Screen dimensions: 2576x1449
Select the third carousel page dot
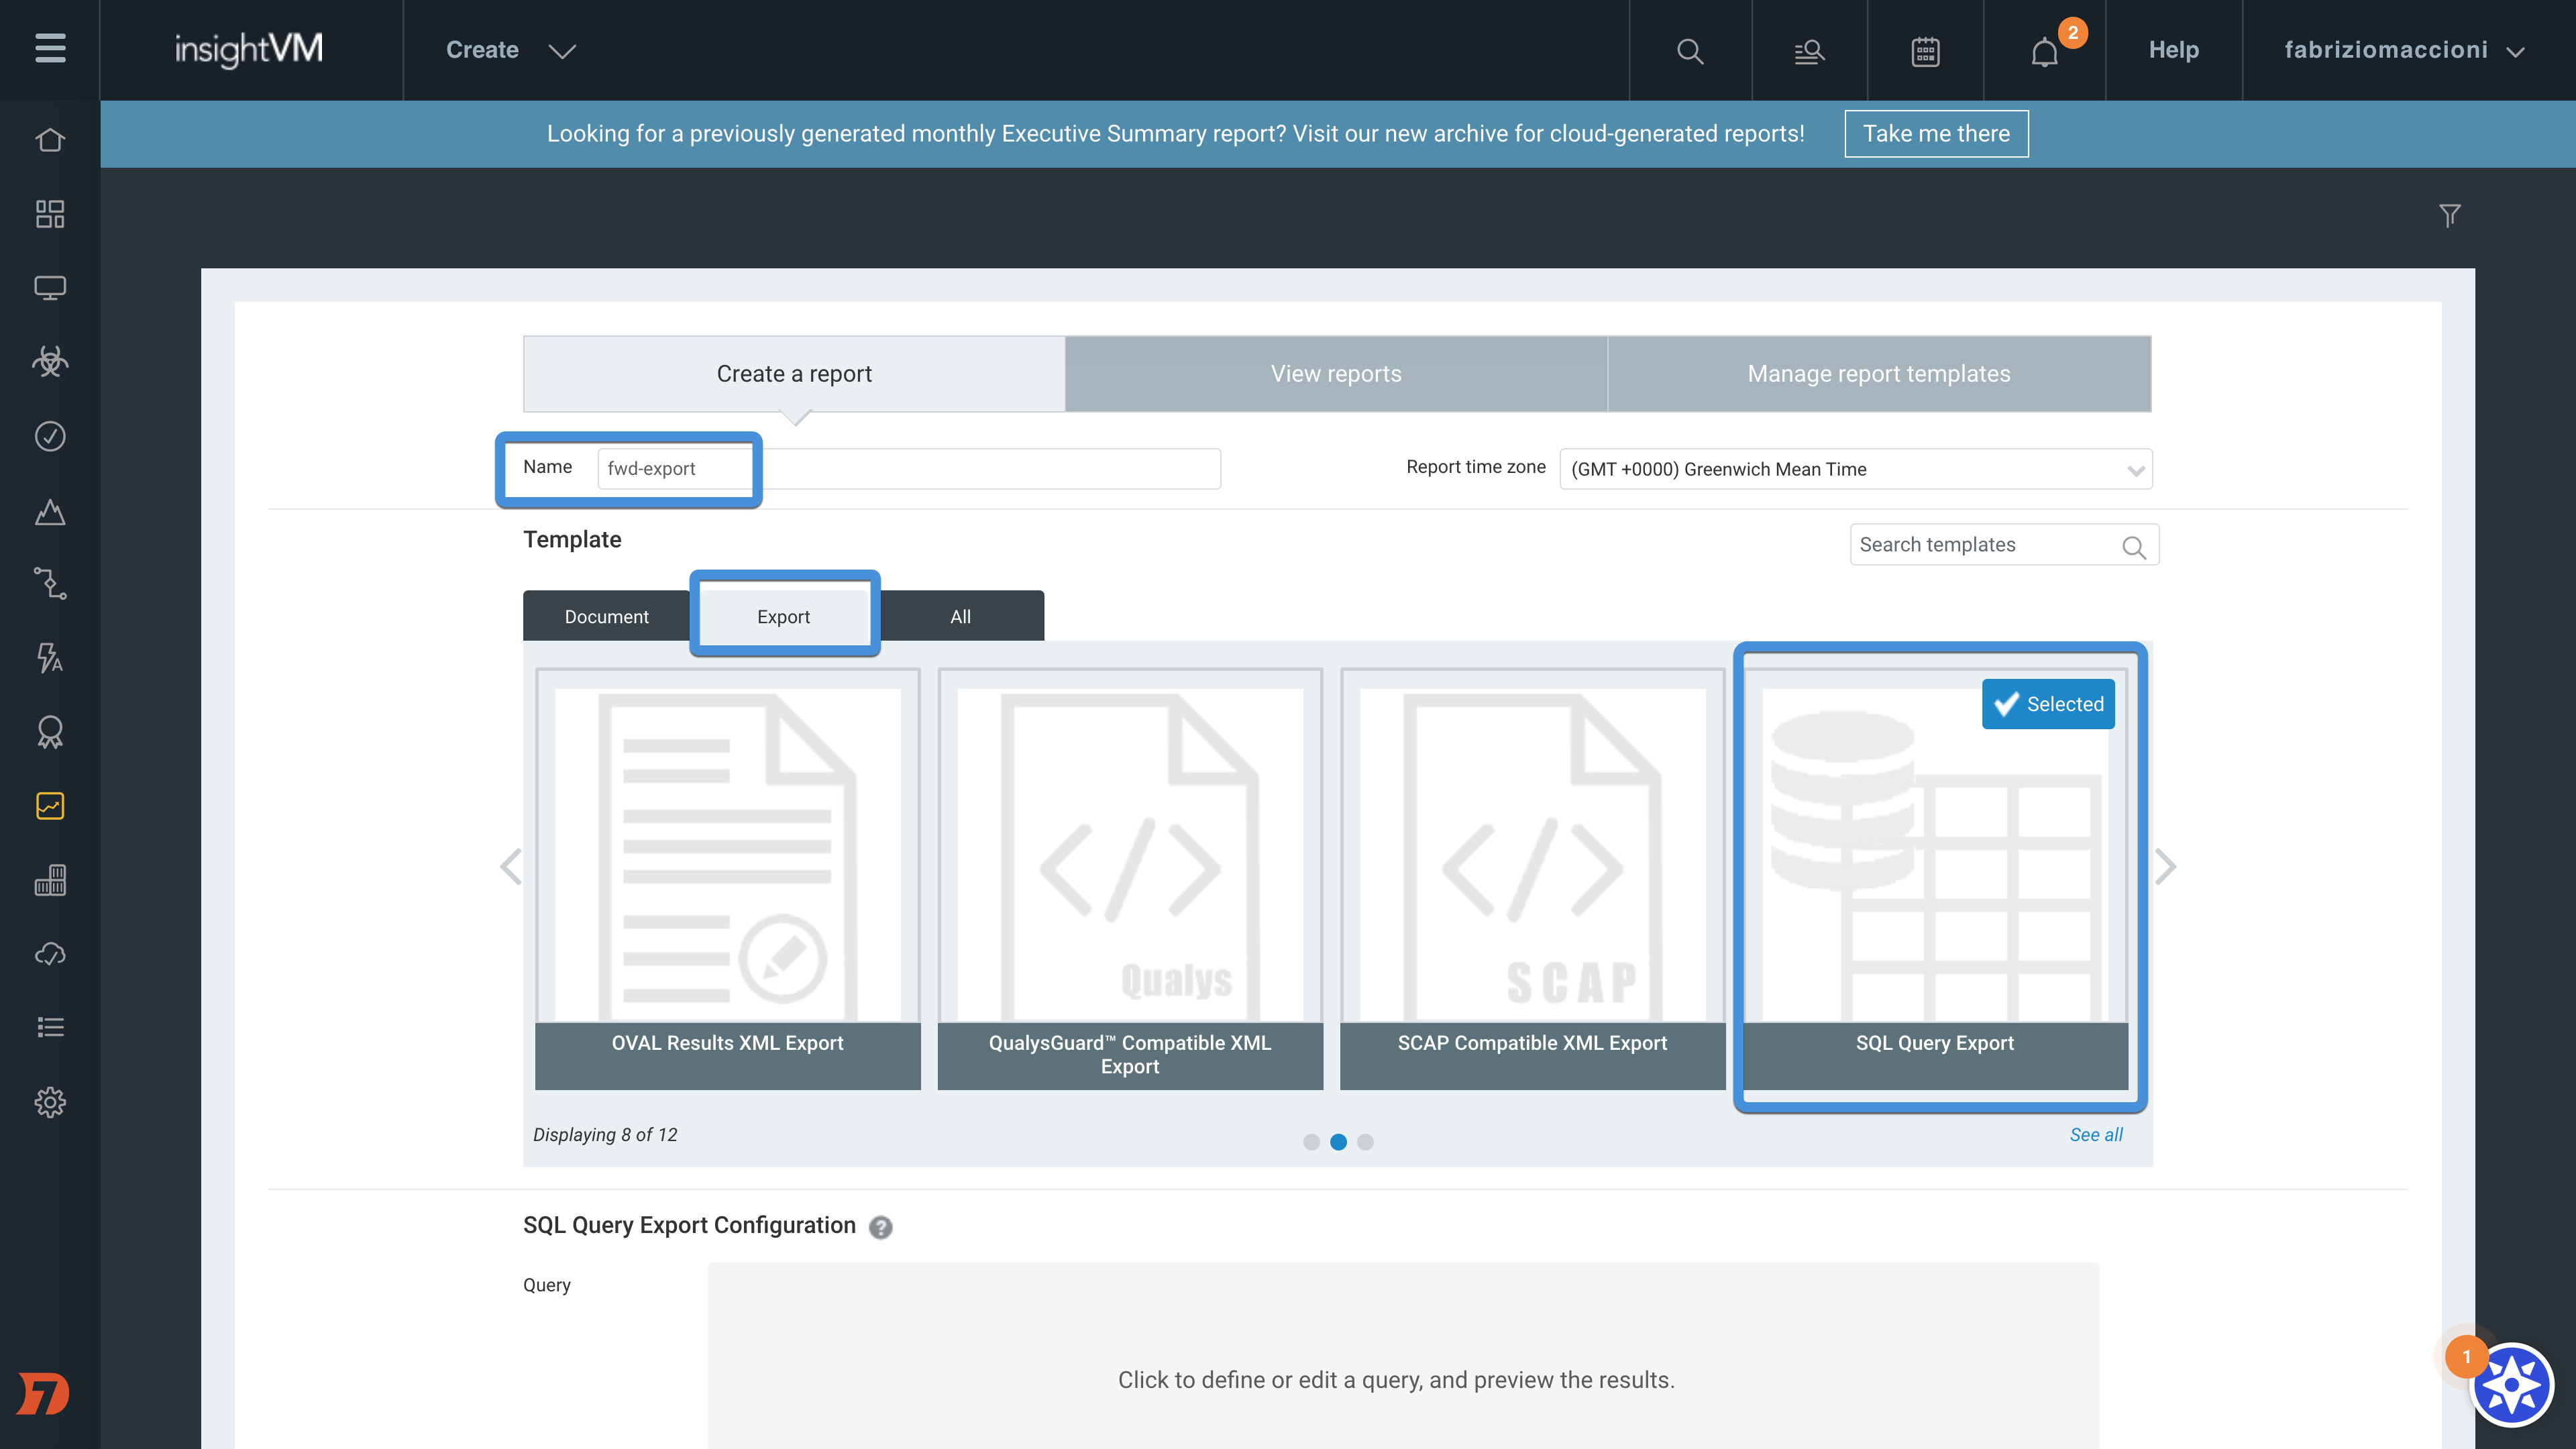[1365, 1142]
